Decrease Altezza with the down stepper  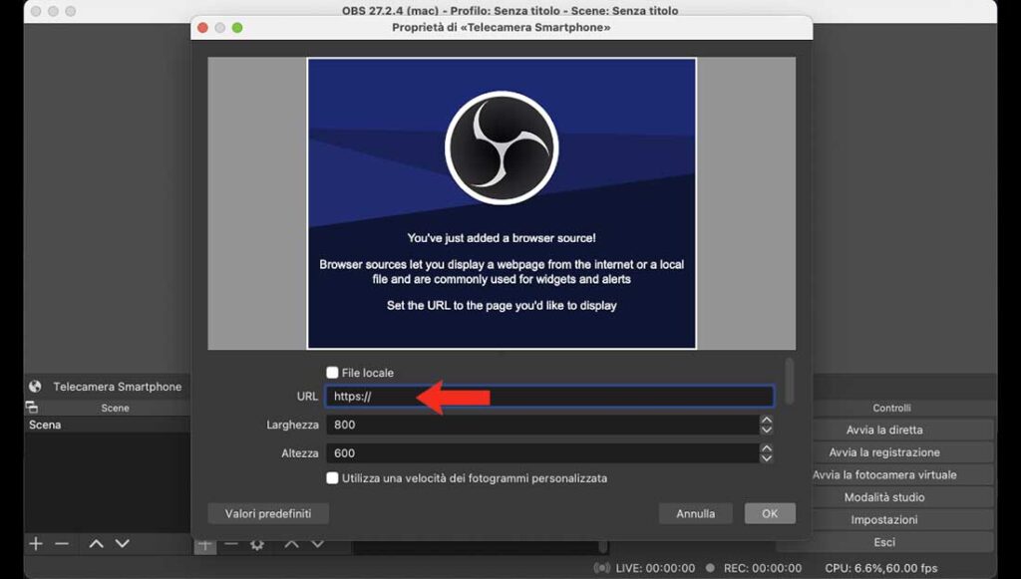coord(767,458)
